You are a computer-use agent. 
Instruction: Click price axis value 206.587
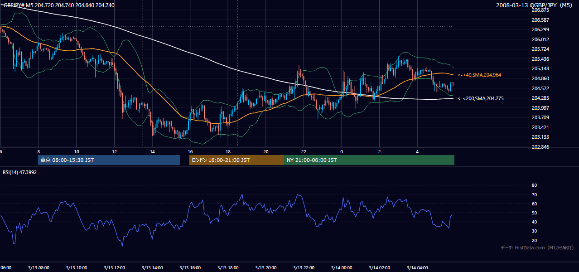click(x=541, y=20)
